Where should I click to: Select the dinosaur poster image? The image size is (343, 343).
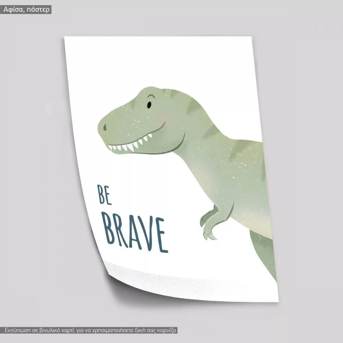(171, 168)
